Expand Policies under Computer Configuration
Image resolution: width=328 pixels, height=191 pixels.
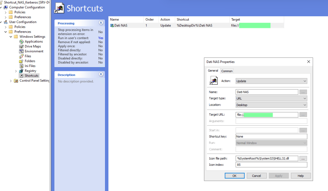(6, 12)
